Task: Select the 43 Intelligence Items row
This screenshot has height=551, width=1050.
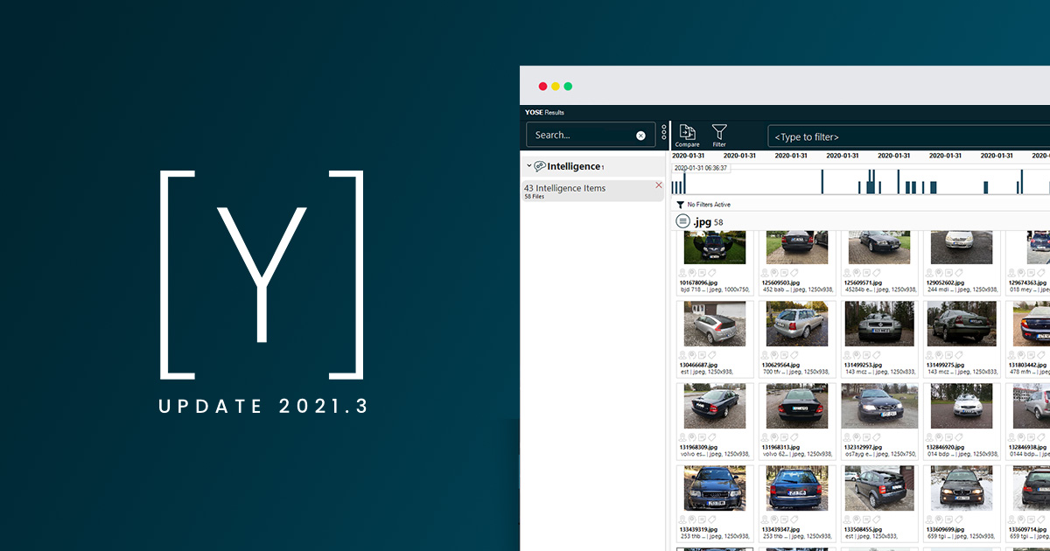Action: (592, 191)
